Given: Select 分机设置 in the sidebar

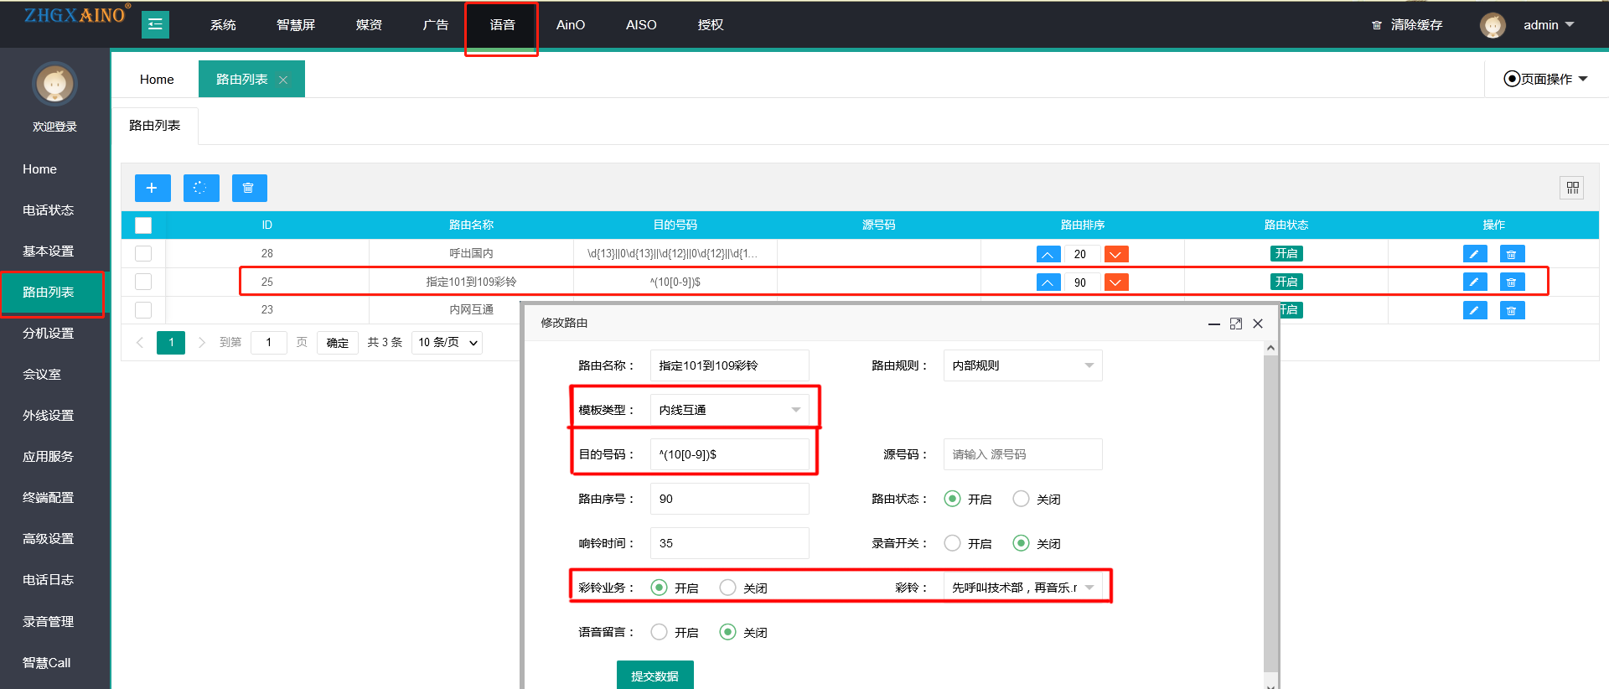Looking at the screenshot, I should coord(49,333).
